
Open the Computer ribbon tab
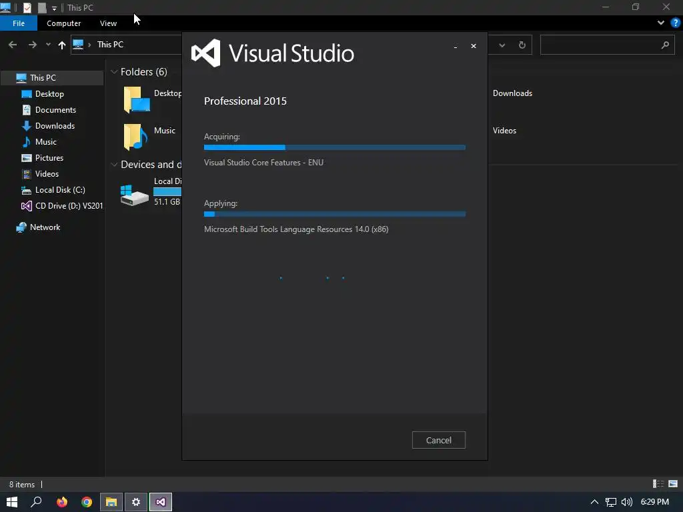click(63, 23)
